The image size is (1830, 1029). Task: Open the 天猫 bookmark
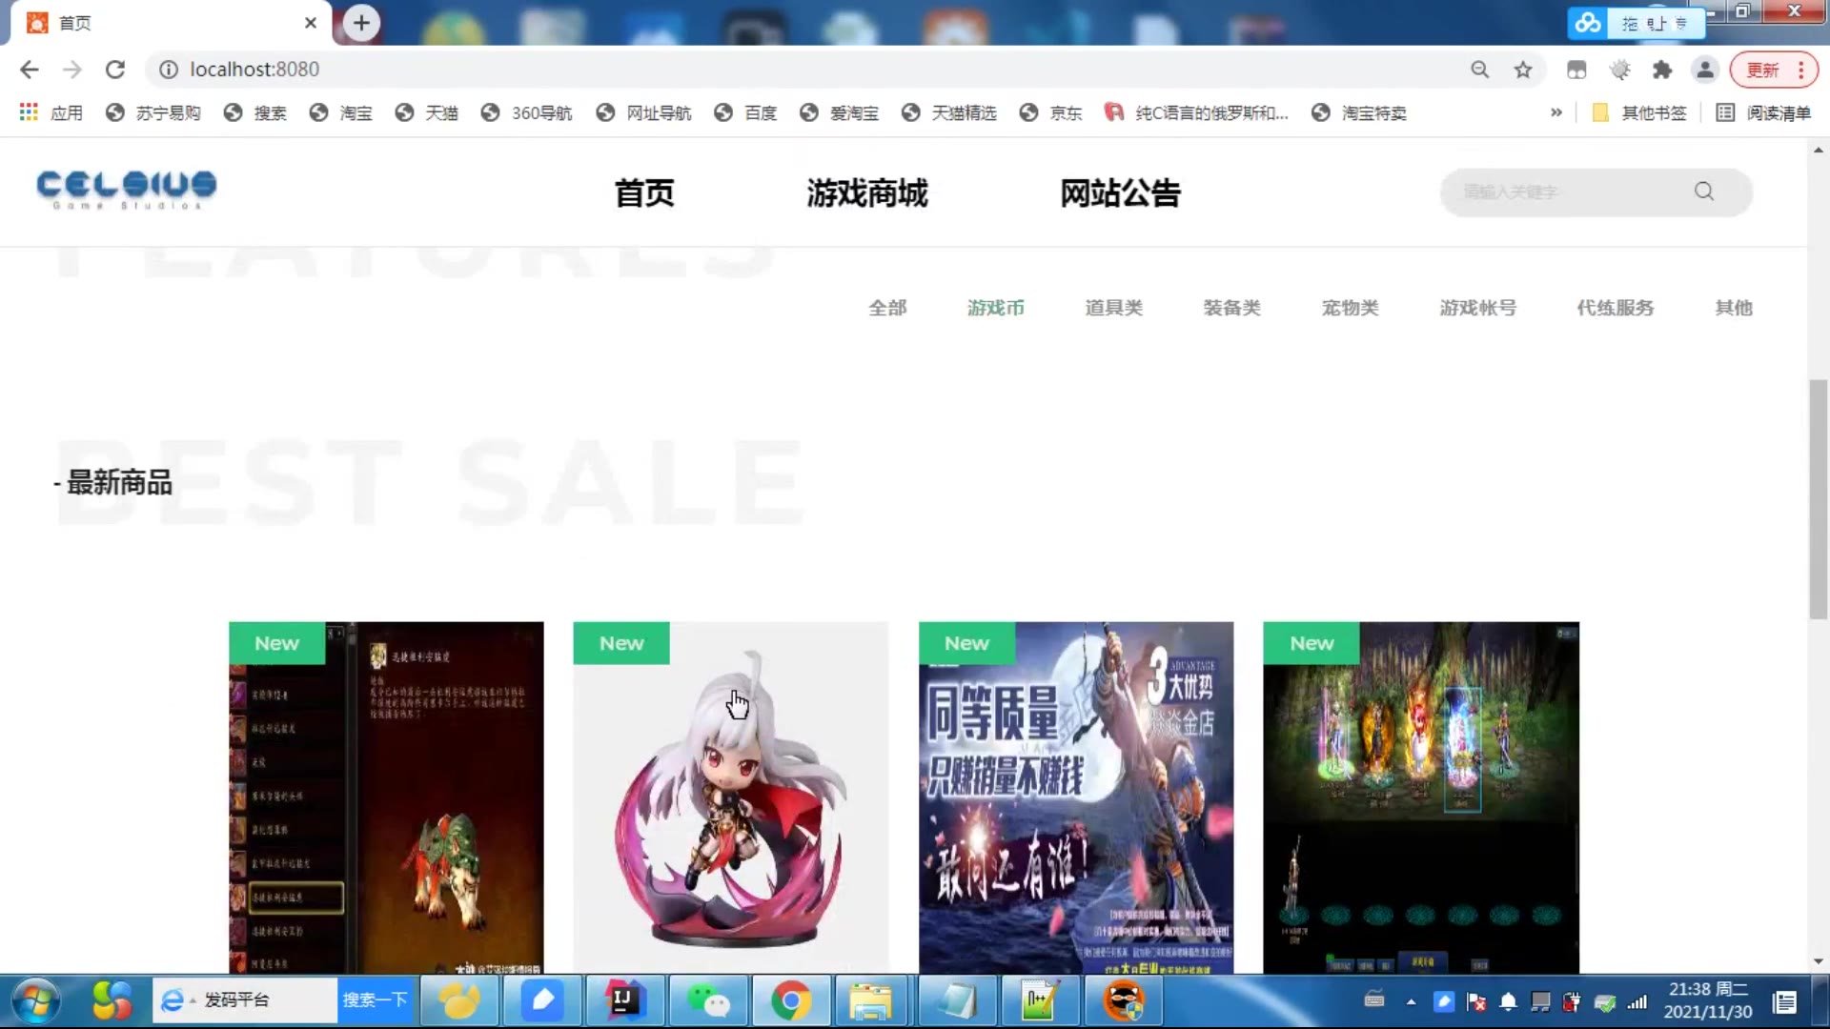click(x=427, y=112)
